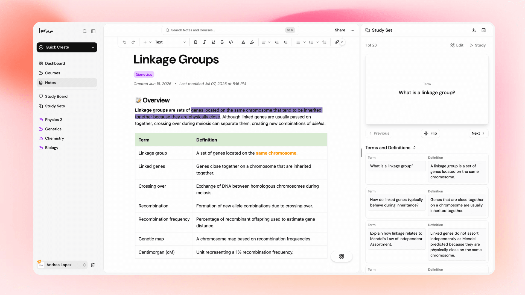This screenshot has height=295, width=525.
Task: Open the three-dot more options menu
Action: point(352,30)
